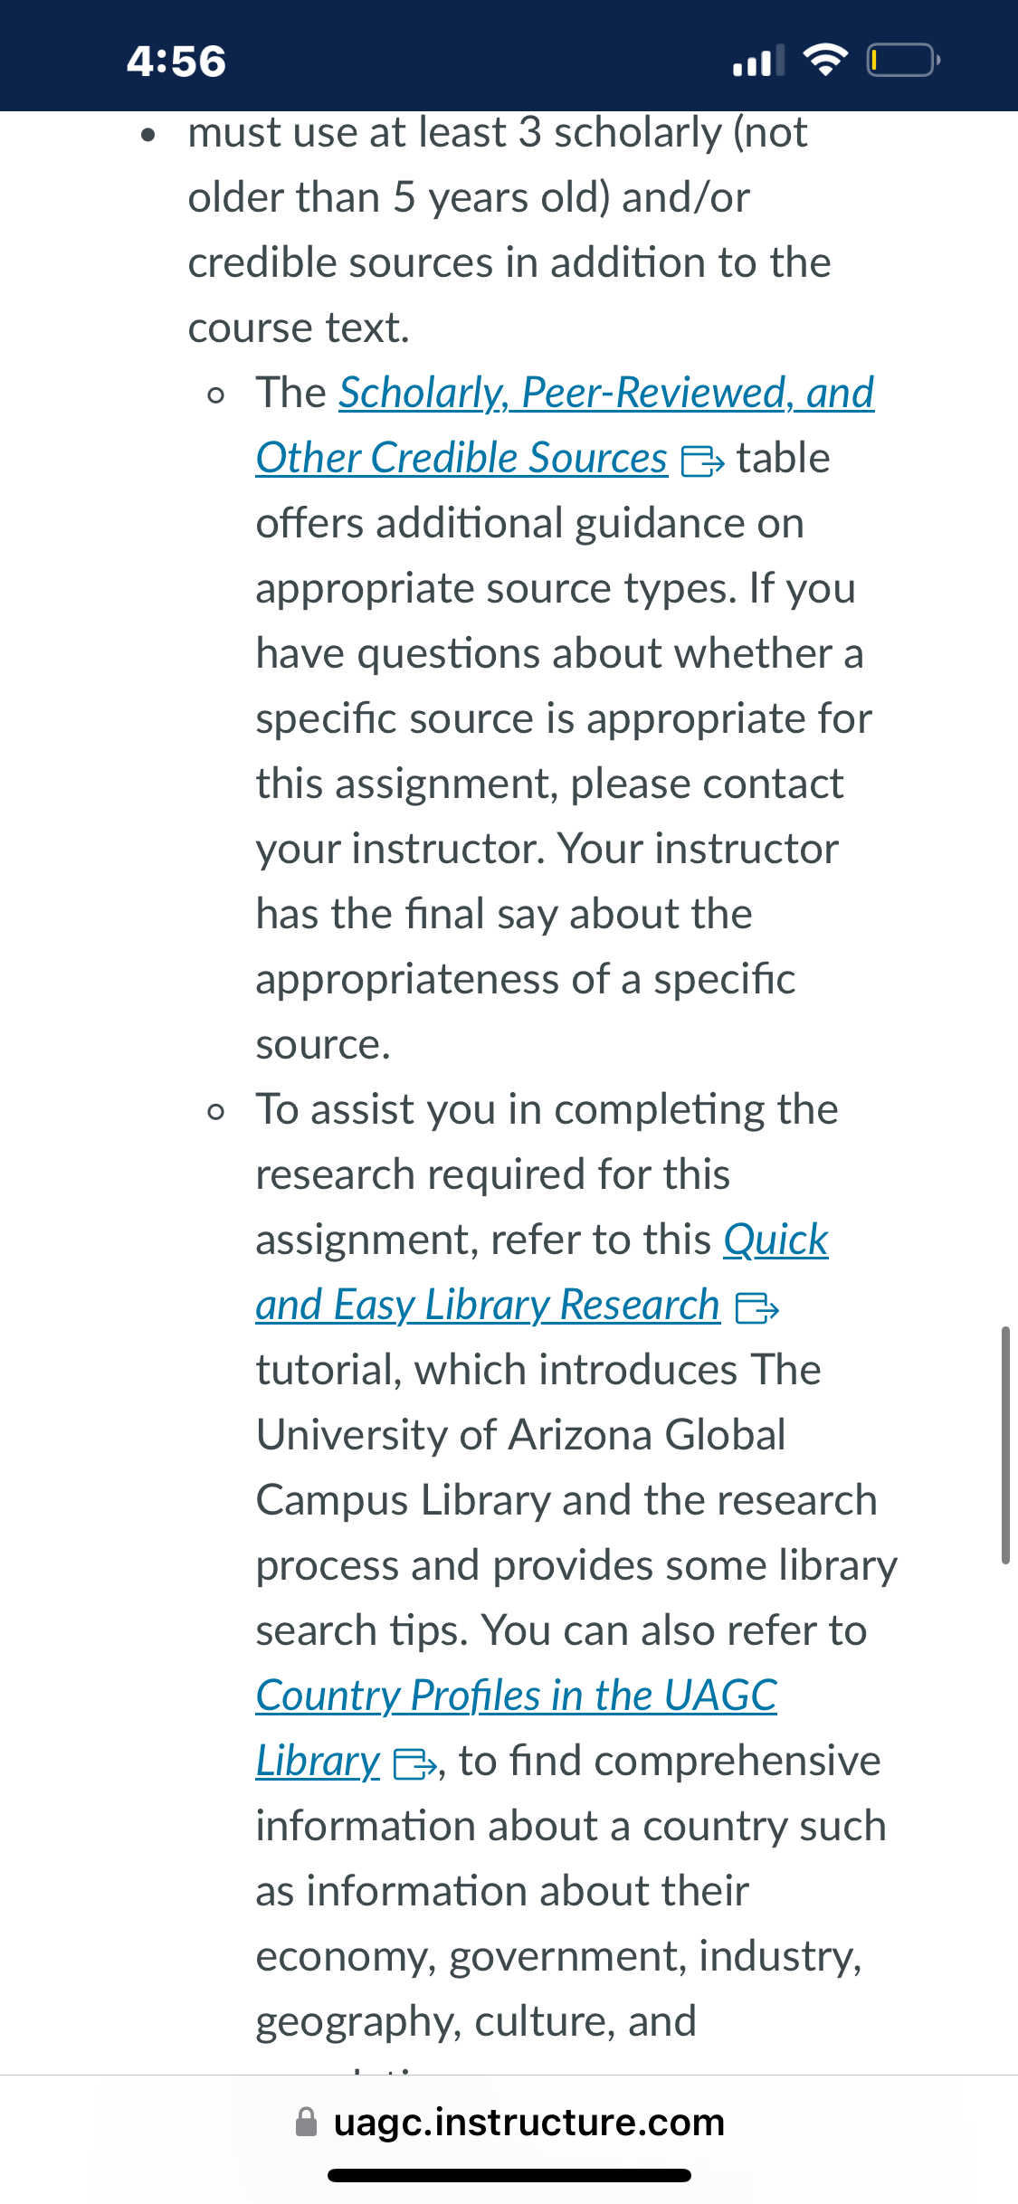Viewport: 1018px width, 2204px height.
Task: Tap the padlock icon in address bar
Action: pyautogui.click(x=307, y=2122)
